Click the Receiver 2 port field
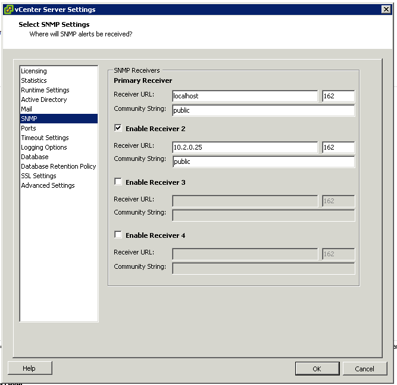 338,147
